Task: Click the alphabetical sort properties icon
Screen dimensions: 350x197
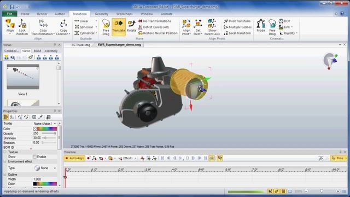Action: 12,117
